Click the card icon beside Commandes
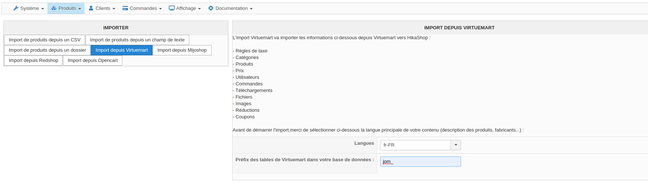This screenshot has height=188, width=648. (125, 8)
